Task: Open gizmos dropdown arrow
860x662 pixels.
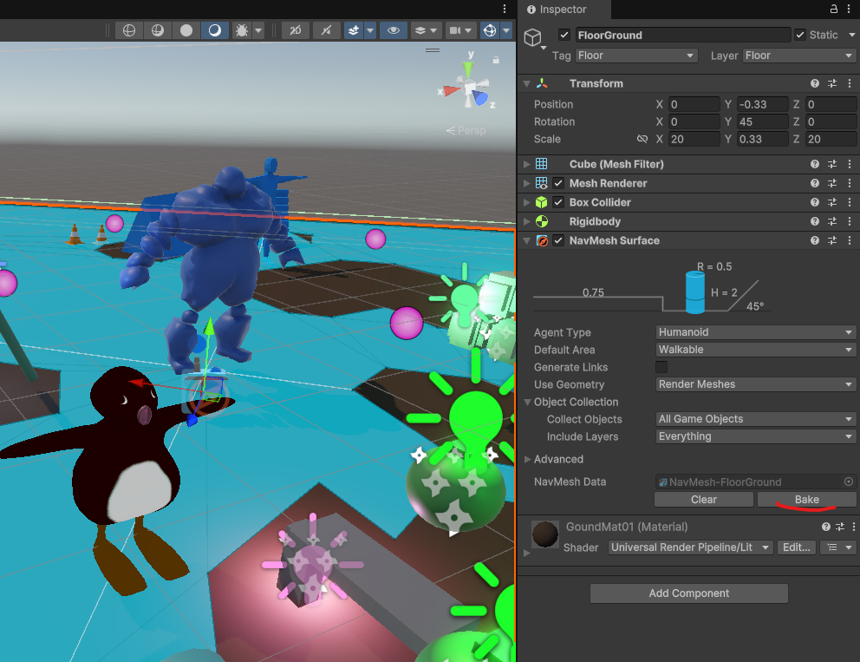Action: coord(506,30)
